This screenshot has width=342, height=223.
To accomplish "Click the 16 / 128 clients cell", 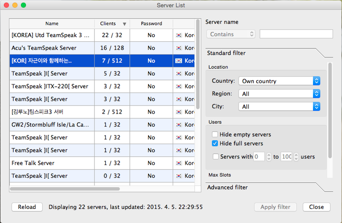I will [x=112, y=48].
